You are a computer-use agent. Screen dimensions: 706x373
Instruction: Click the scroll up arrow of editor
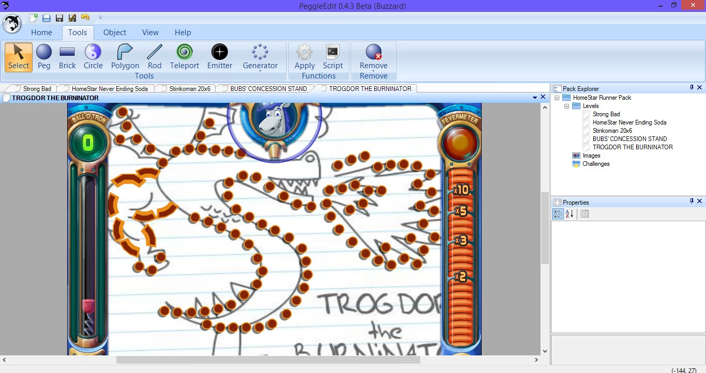[x=545, y=107]
